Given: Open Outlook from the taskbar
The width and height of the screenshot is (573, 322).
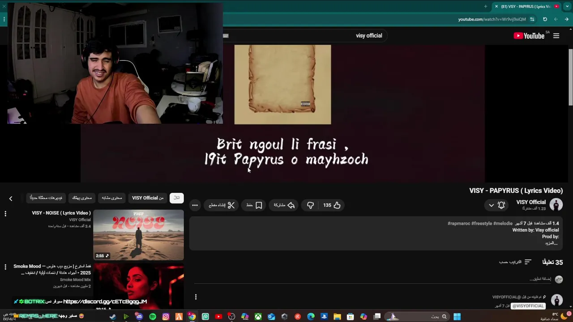Looking at the screenshot, I should (x=271, y=317).
